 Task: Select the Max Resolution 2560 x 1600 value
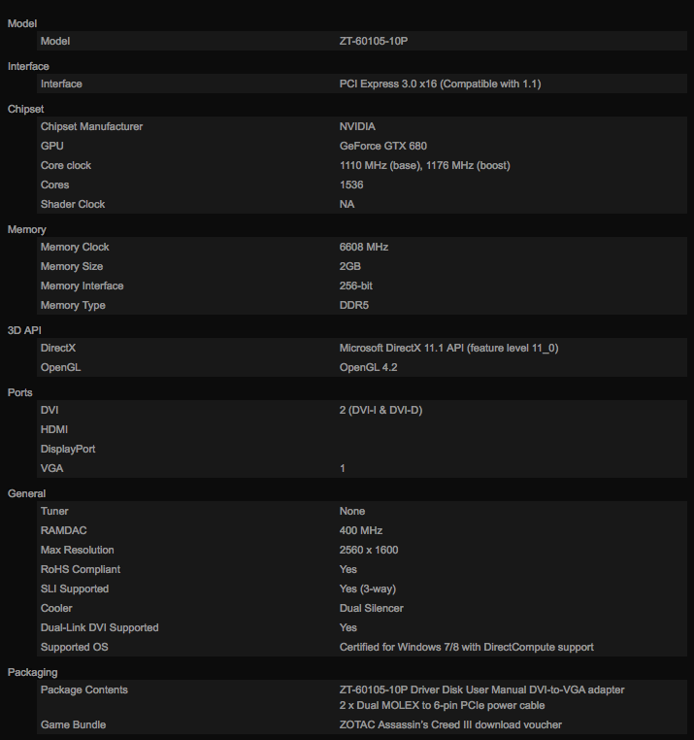click(369, 551)
